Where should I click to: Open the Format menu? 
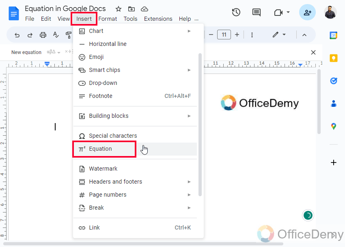tap(107, 18)
